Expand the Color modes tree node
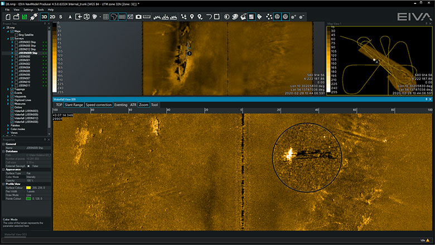Image resolution: width=435 pixels, height=245 pixels. [x=9, y=130]
